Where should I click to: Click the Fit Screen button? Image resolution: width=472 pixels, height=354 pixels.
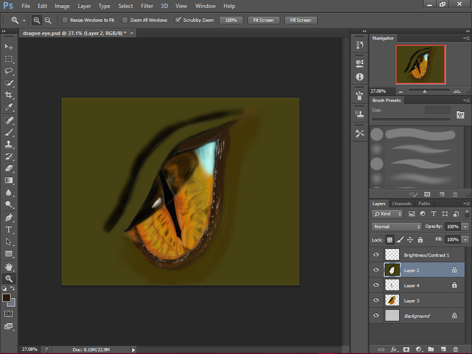tap(263, 20)
